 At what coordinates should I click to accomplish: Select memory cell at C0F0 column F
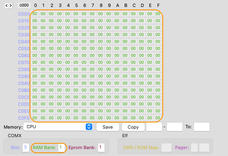point(158,118)
